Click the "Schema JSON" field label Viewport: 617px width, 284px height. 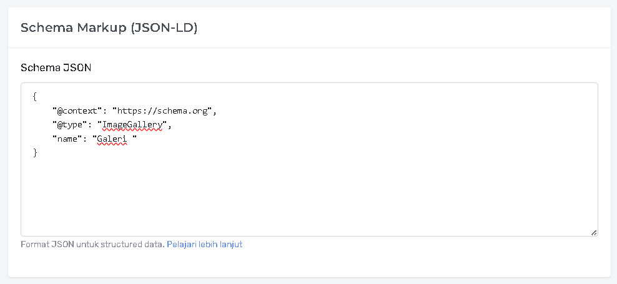coord(56,67)
